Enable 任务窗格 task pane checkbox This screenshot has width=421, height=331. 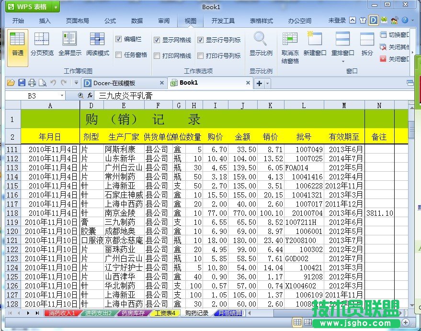[119, 55]
